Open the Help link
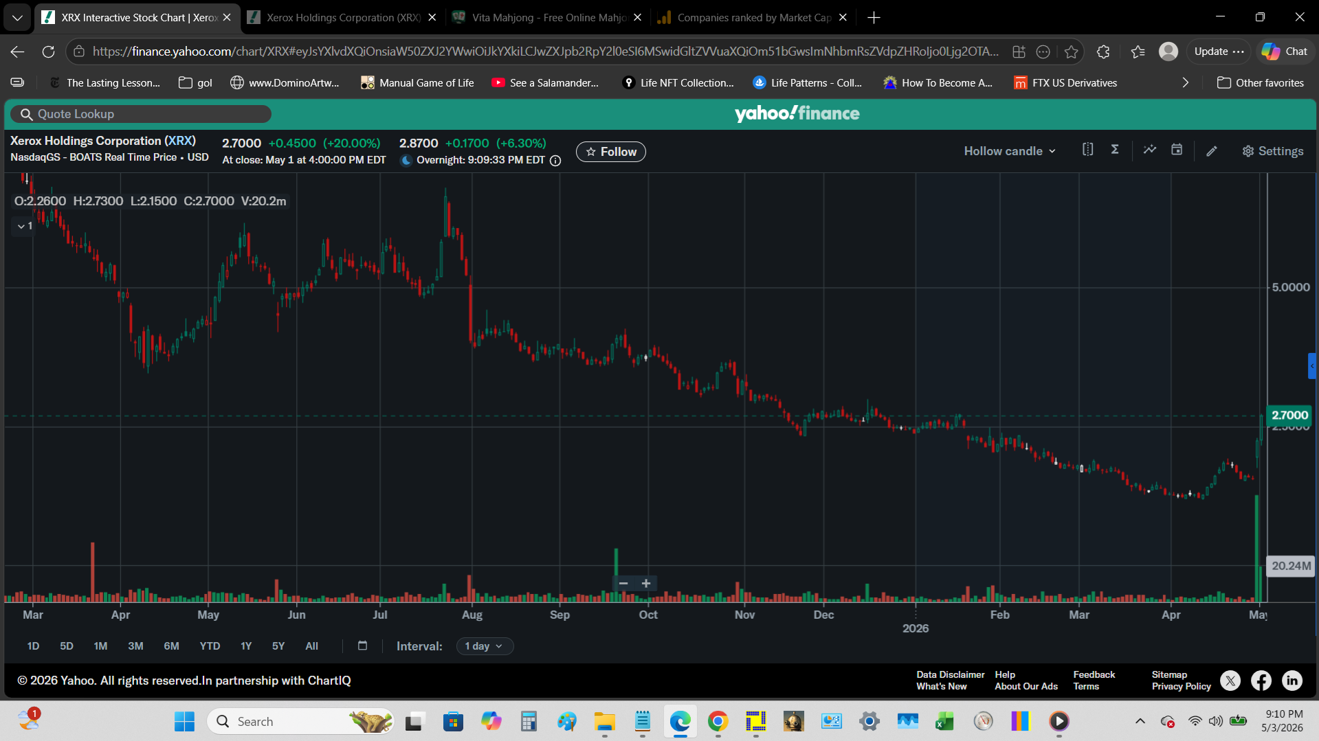 pos(1004,675)
